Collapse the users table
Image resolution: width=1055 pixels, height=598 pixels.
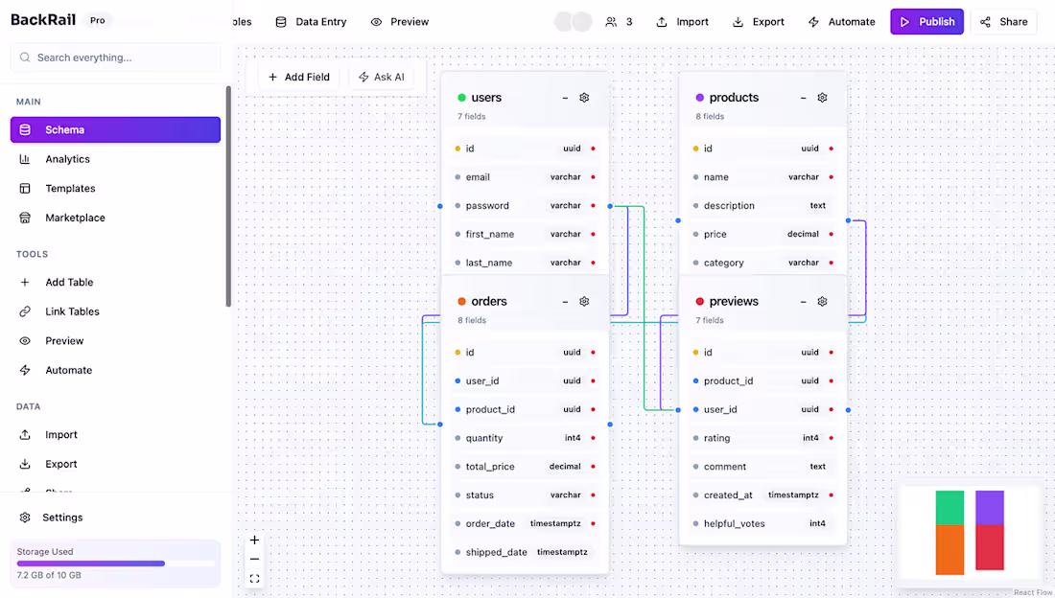click(564, 97)
